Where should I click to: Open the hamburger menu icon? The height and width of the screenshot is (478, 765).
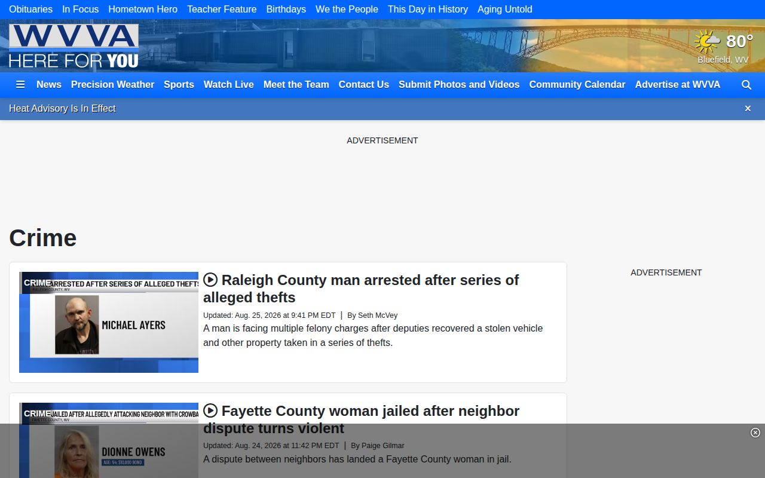20,85
